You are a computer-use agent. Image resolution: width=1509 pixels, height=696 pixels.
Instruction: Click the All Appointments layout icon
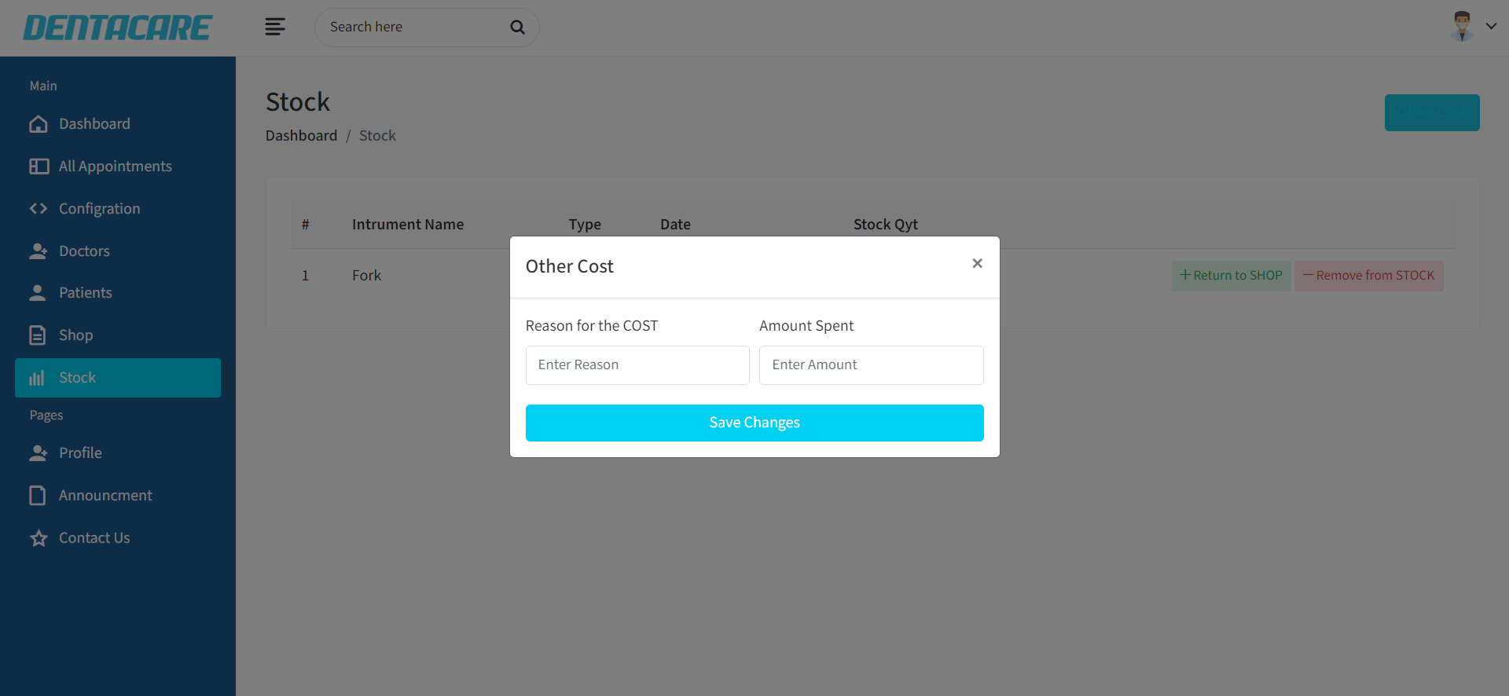(x=39, y=167)
